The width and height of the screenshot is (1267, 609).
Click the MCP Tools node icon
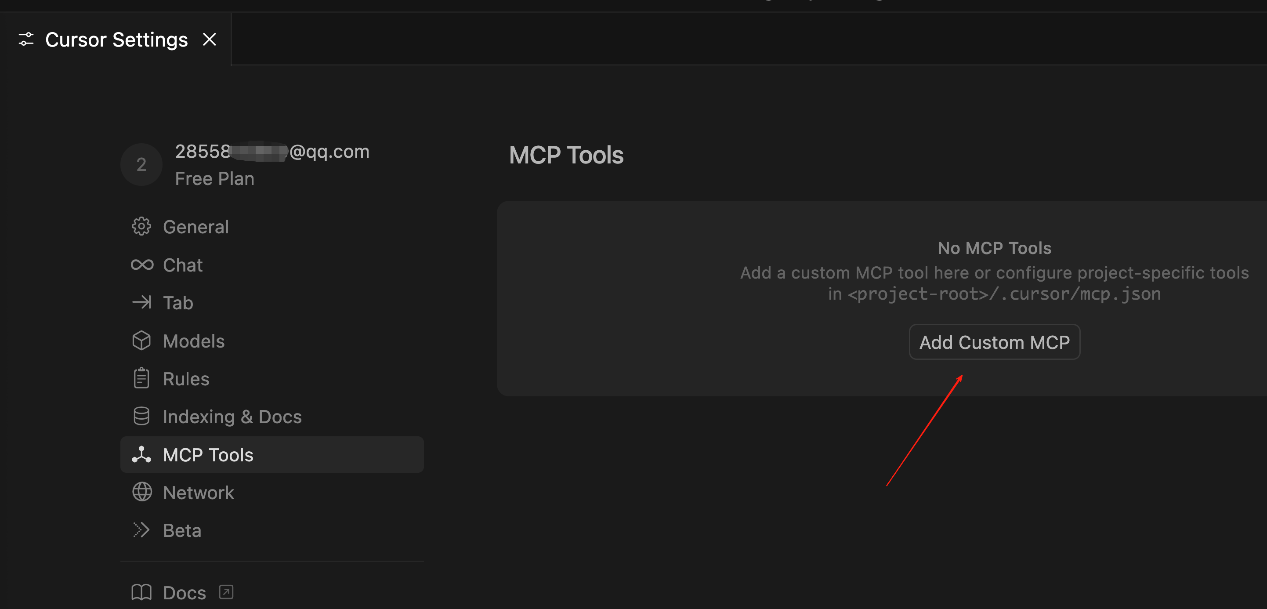point(141,454)
